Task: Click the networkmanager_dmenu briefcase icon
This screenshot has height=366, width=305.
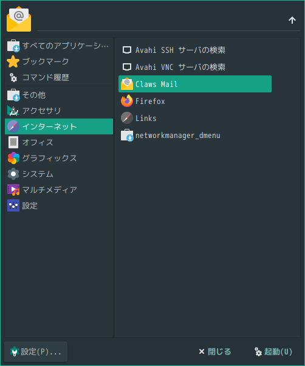Action: (x=127, y=135)
